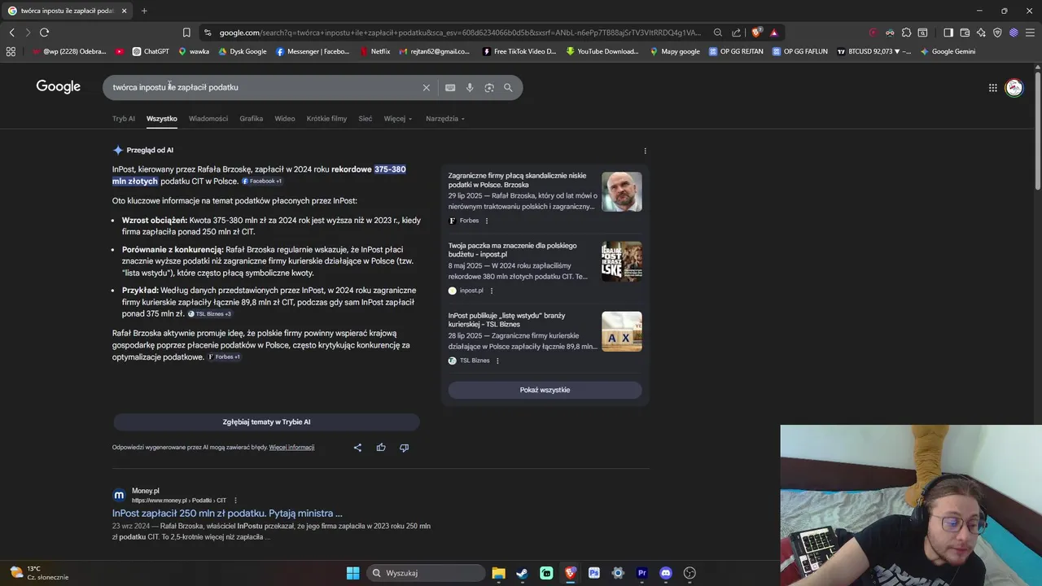Give thumbs up to AI overview
The image size is (1042, 586).
[x=381, y=447]
